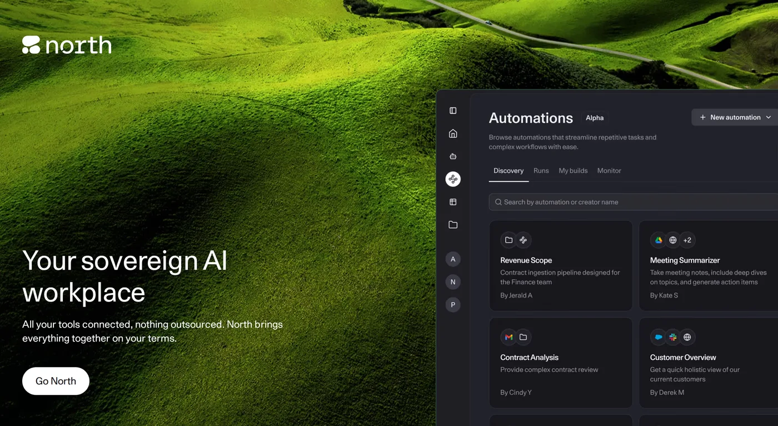This screenshot has height=426, width=778.
Task: Click creator name By Kate S
Action: (664, 295)
